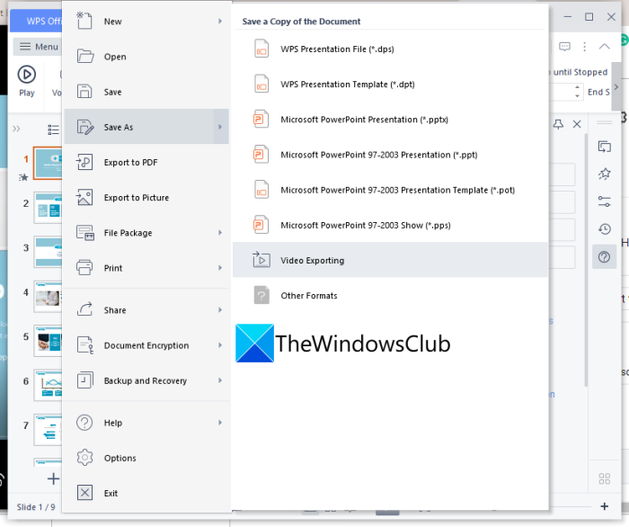Viewport: 629px width, 527px height.
Task: Click the Backup and Recovery icon
Action: (x=84, y=380)
